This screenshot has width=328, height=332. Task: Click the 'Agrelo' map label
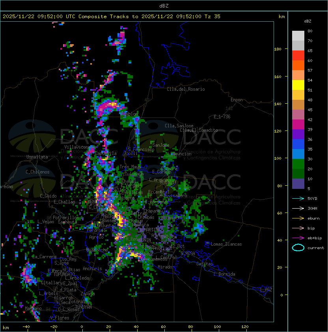[x=96, y=237]
